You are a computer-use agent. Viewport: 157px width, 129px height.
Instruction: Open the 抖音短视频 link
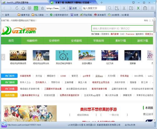click(25, 76)
